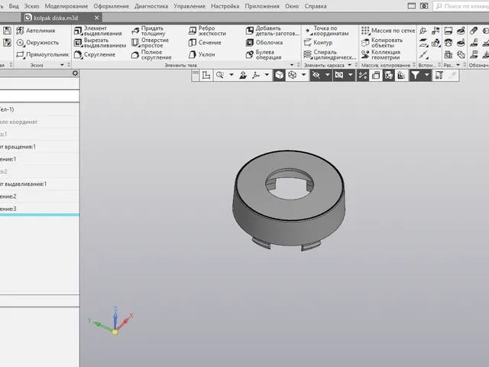Screen dimensions: 489x367
Task: Select Ребро жесткости rib tool
Action: 207,31
